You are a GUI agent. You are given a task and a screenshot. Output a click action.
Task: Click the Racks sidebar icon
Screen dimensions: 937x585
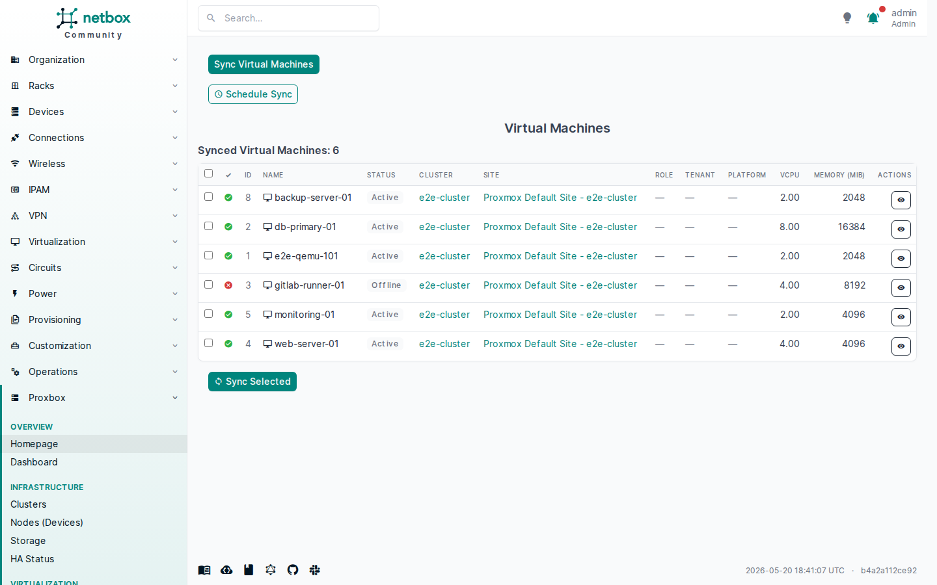pos(15,86)
